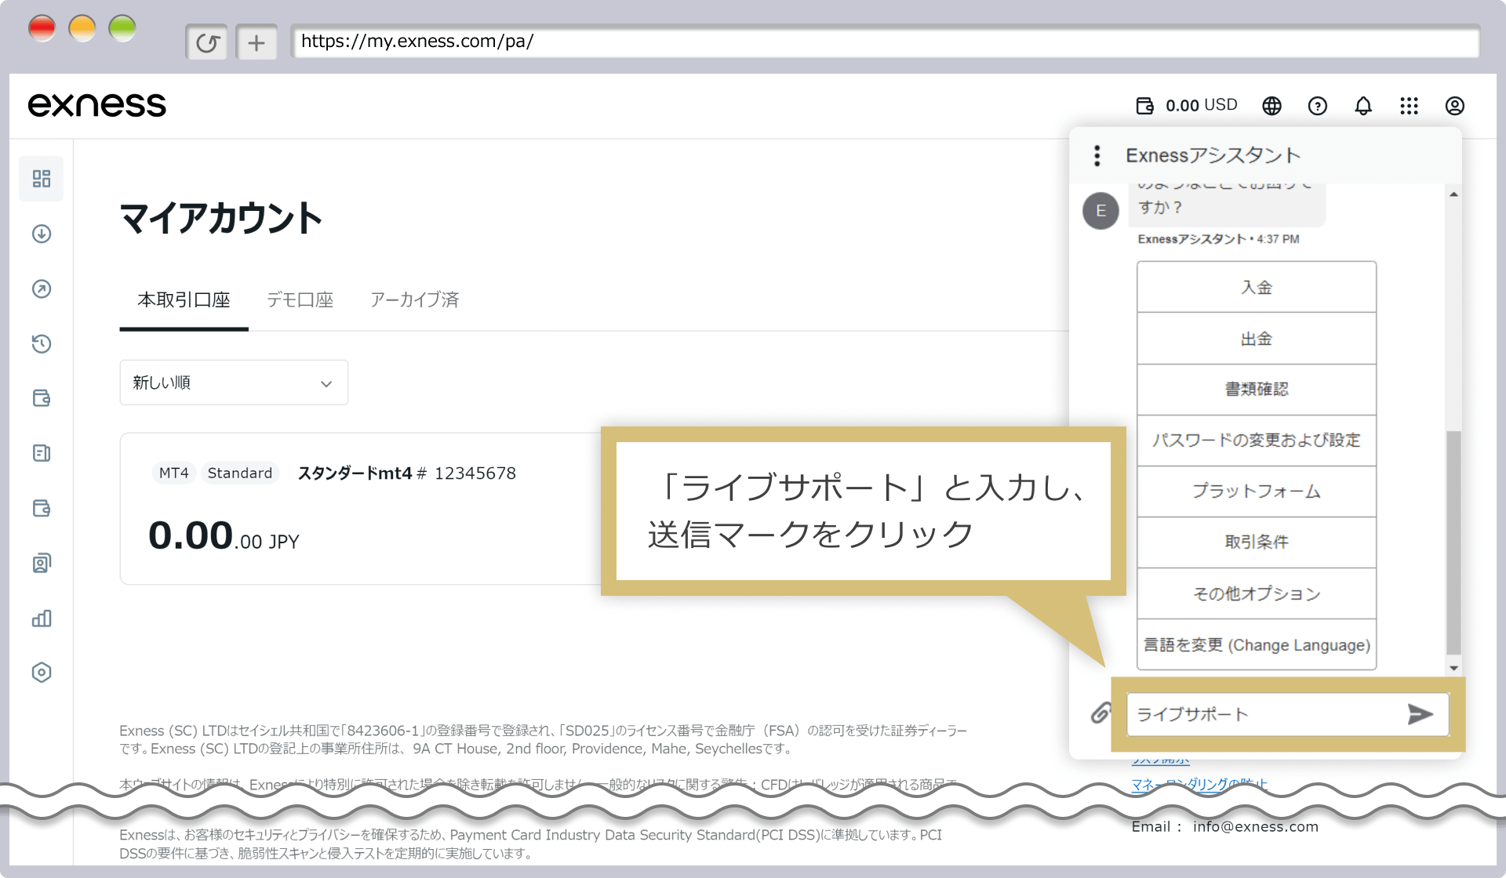Expand the 新しい順 sort dropdown
This screenshot has height=878, width=1506.
click(234, 383)
